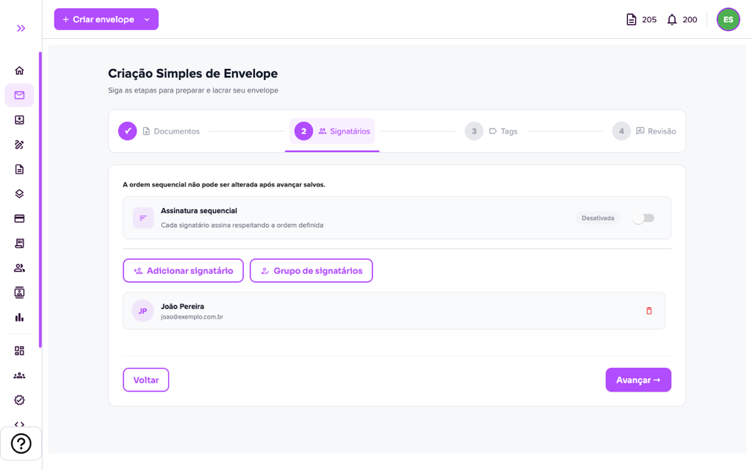Open the contact card icon in sidebar
The width and height of the screenshot is (752, 470).
click(19, 292)
